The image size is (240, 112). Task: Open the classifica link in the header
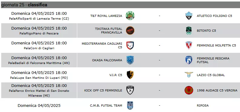38,5
